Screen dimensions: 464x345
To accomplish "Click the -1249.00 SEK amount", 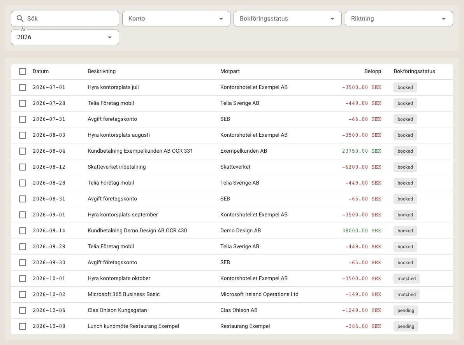I will point(362,310).
